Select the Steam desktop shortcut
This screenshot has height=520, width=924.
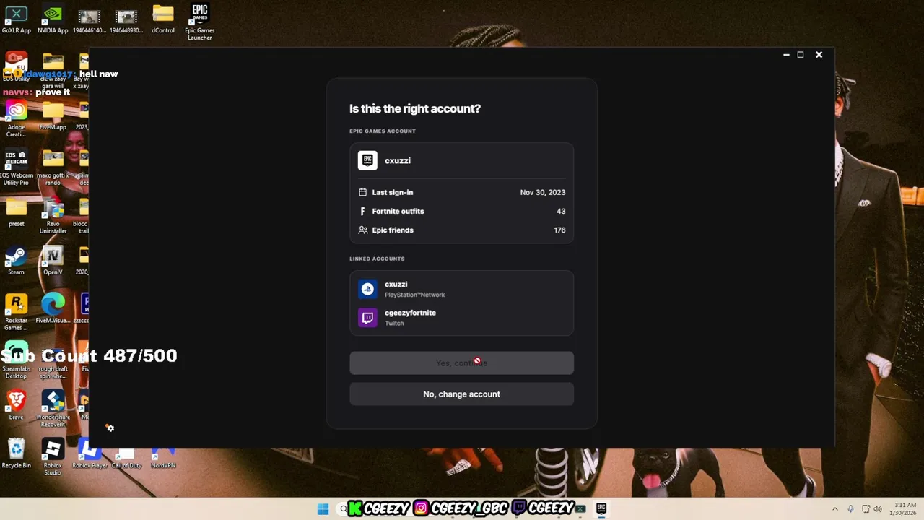[x=16, y=261]
